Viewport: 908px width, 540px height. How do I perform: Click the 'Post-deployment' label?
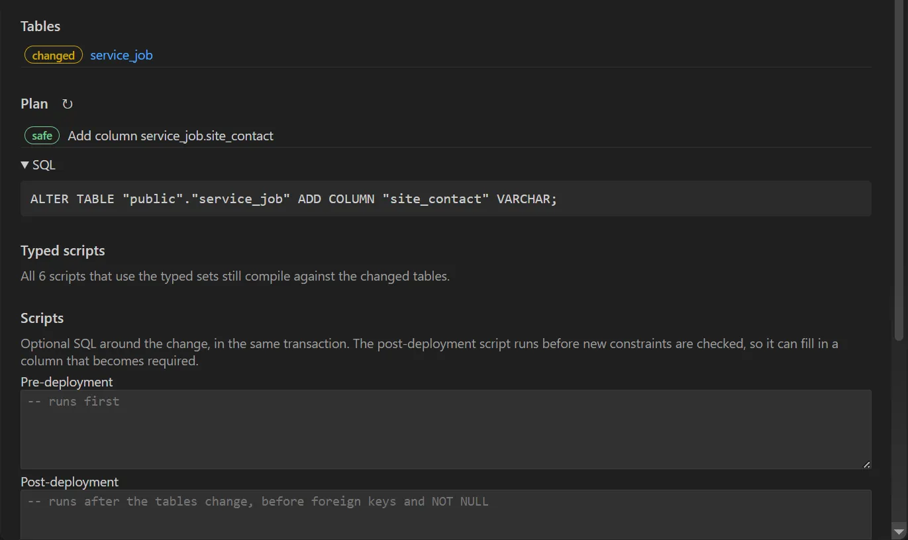click(70, 482)
